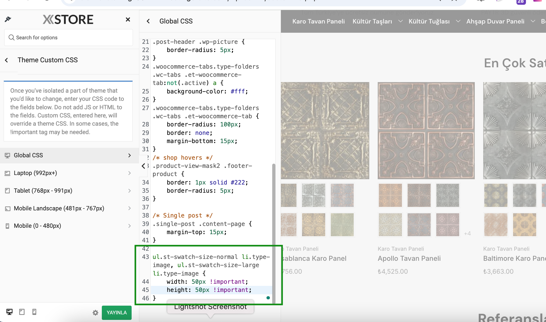The width and height of the screenshot is (546, 322).
Task: Open the Ahşap Duvar Paneli menu item
Action: pyautogui.click(x=495, y=21)
